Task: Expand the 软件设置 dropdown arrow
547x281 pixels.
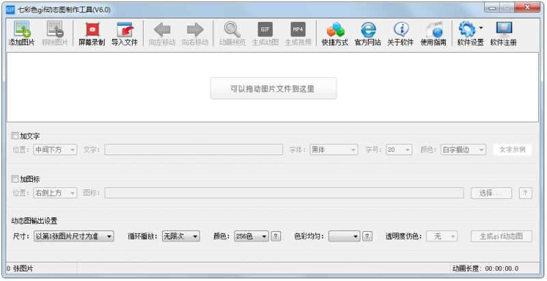Action: tap(481, 28)
